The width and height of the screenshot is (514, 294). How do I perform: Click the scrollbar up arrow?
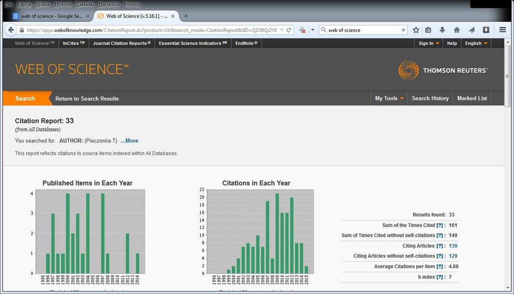pos(508,42)
